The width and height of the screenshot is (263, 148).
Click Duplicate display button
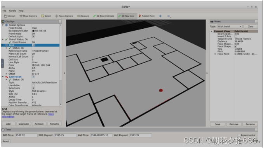pos(24,124)
